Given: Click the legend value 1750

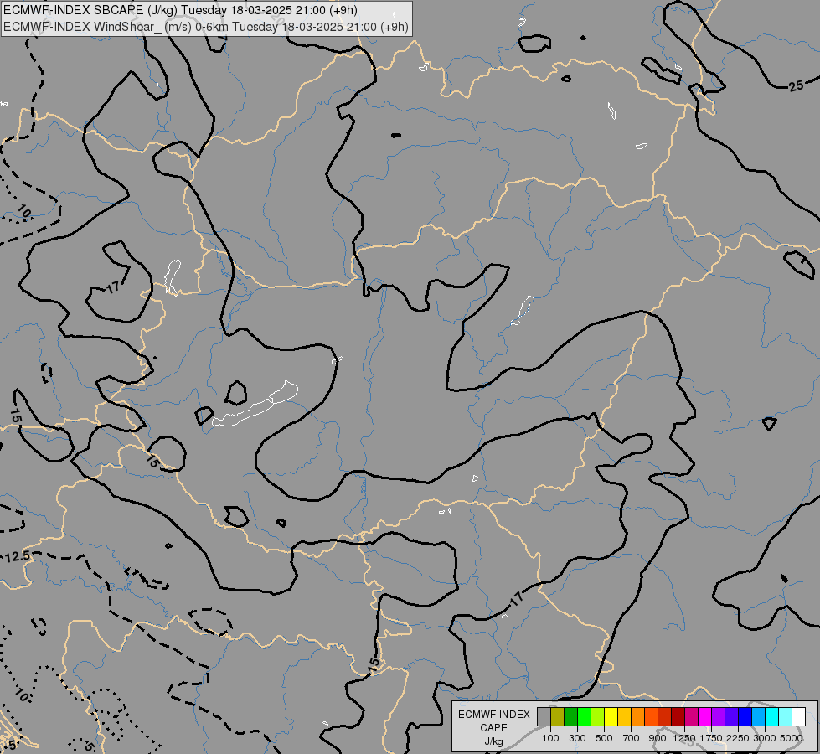Looking at the screenshot, I should point(711,738).
